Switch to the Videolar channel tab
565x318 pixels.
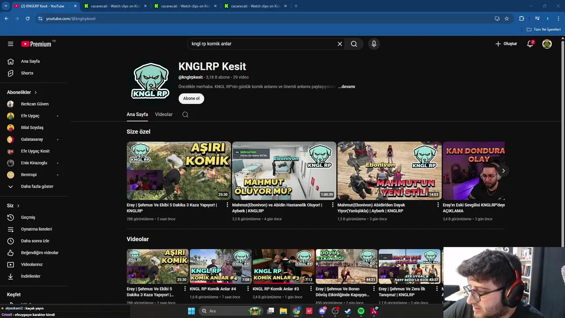pos(164,114)
